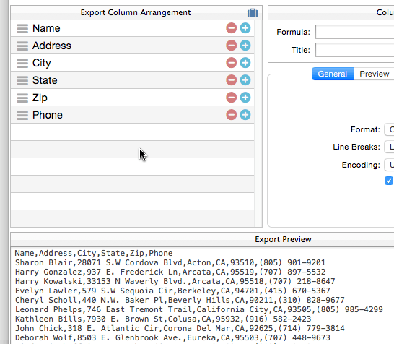Image resolution: width=394 pixels, height=344 pixels.
Task: Click the plus icon beside City
Action: click(x=245, y=63)
